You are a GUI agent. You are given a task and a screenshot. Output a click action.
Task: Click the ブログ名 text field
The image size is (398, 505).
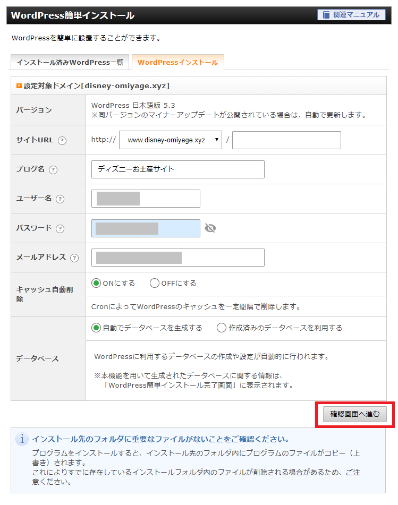tap(178, 169)
